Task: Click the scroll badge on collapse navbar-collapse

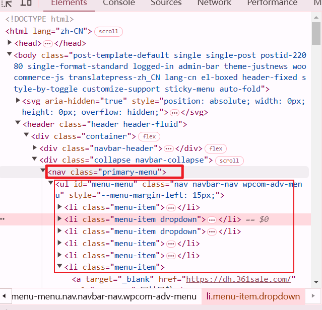Action: point(229,161)
